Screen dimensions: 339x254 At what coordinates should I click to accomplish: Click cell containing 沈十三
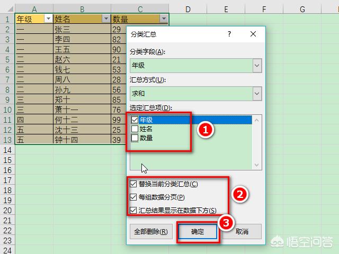pyautogui.click(x=82, y=130)
